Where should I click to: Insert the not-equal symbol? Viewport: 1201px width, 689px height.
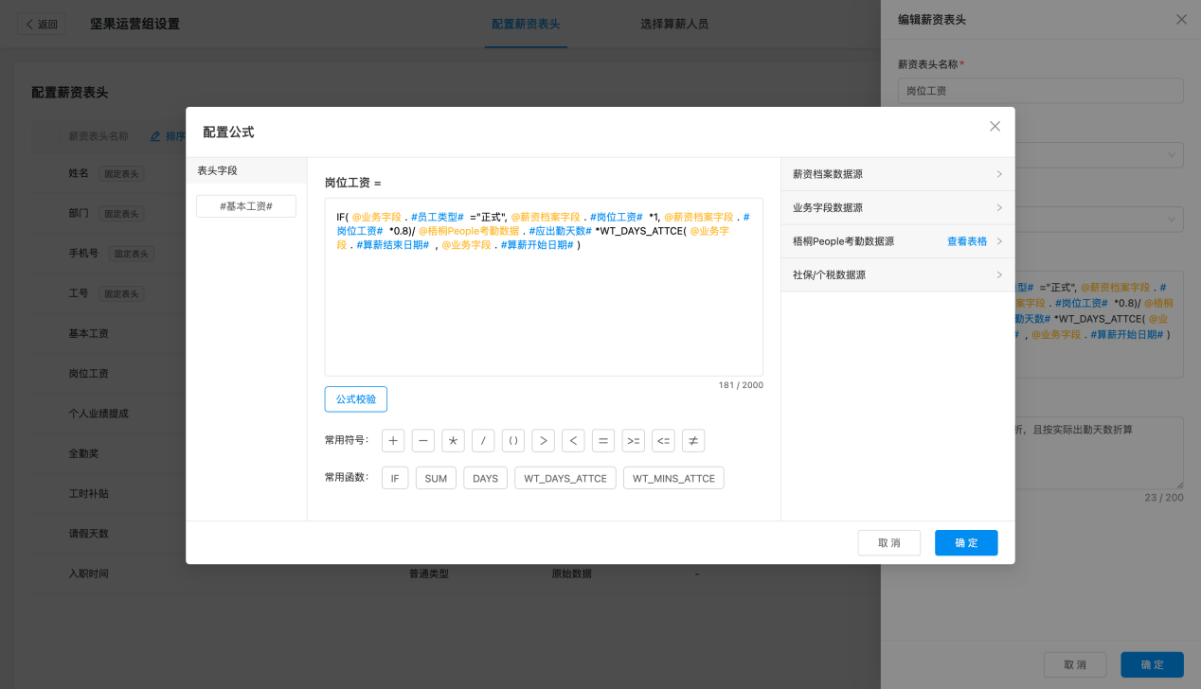[x=693, y=441]
